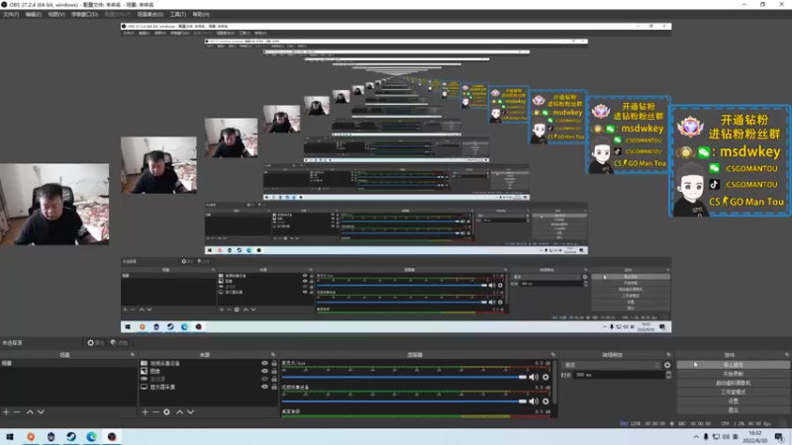792x445 pixels.
Task: Move scene up with Scenes panel up arrow
Action: pos(30,412)
